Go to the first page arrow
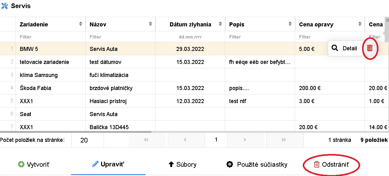 [146, 140]
